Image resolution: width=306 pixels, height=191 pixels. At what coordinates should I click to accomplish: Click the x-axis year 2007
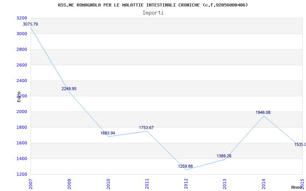pos(31,184)
